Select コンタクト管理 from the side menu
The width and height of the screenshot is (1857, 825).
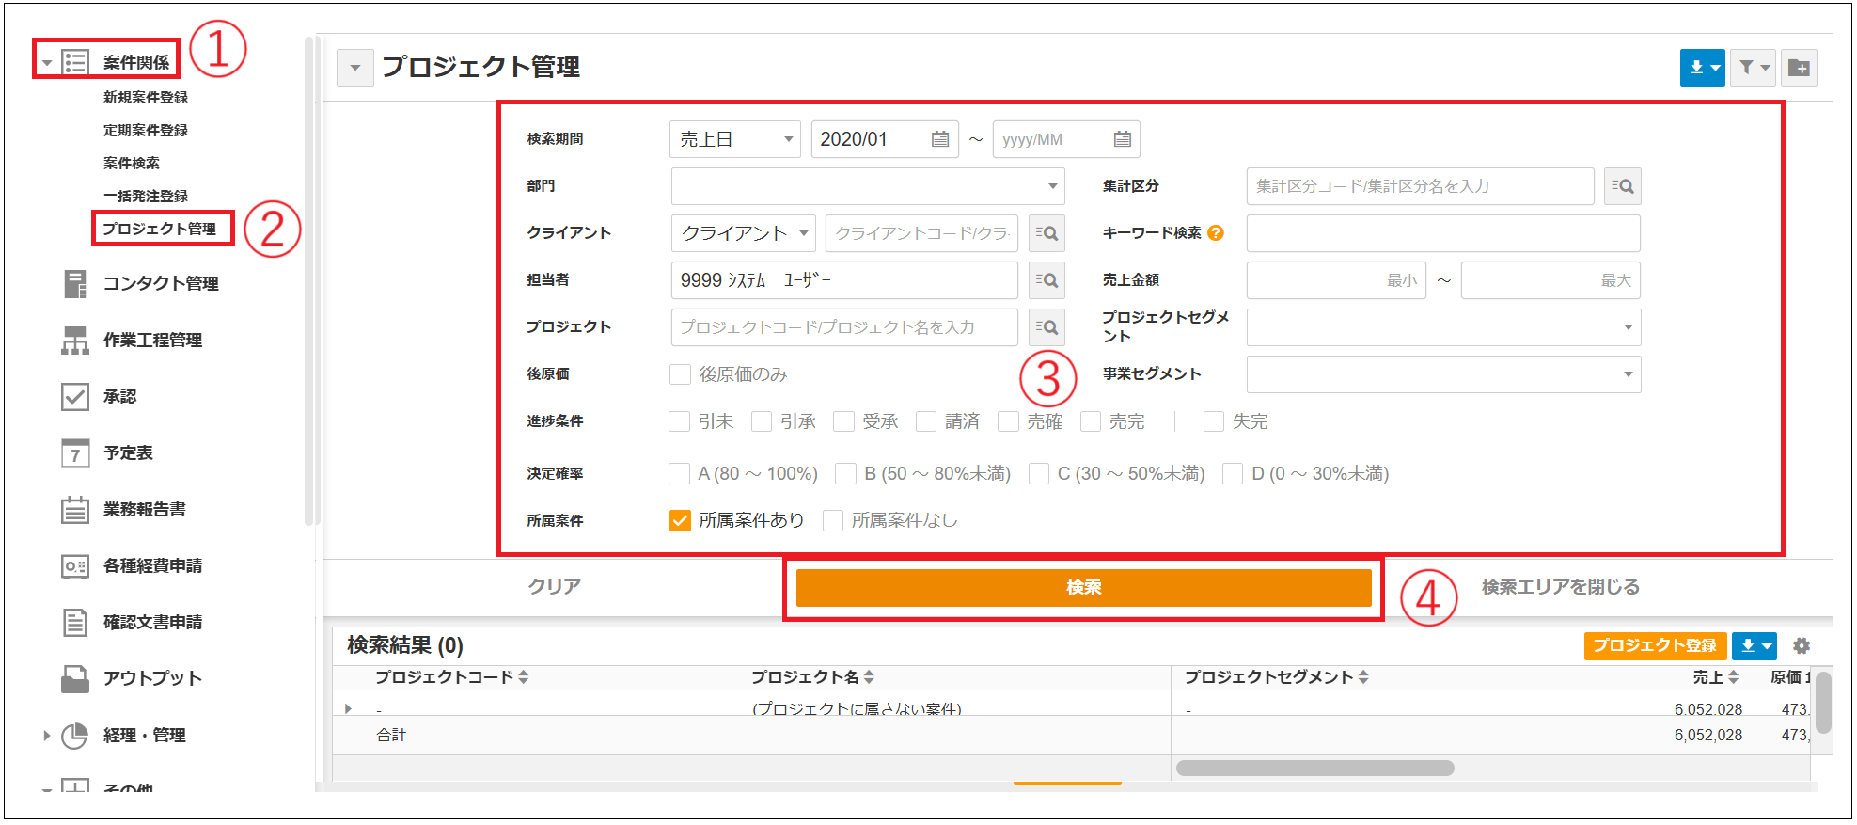click(x=160, y=283)
